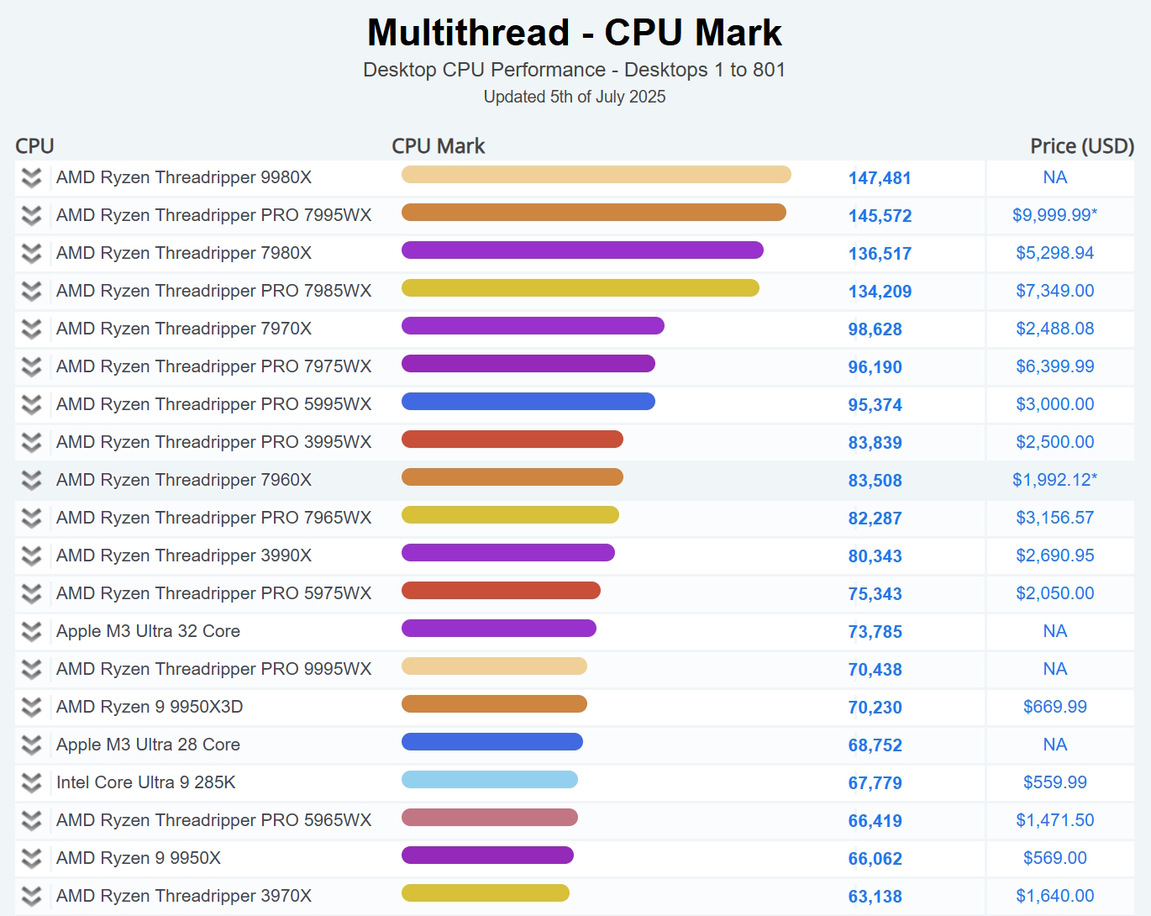Open the AMD Ryzen 9 9950X link

click(x=139, y=858)
